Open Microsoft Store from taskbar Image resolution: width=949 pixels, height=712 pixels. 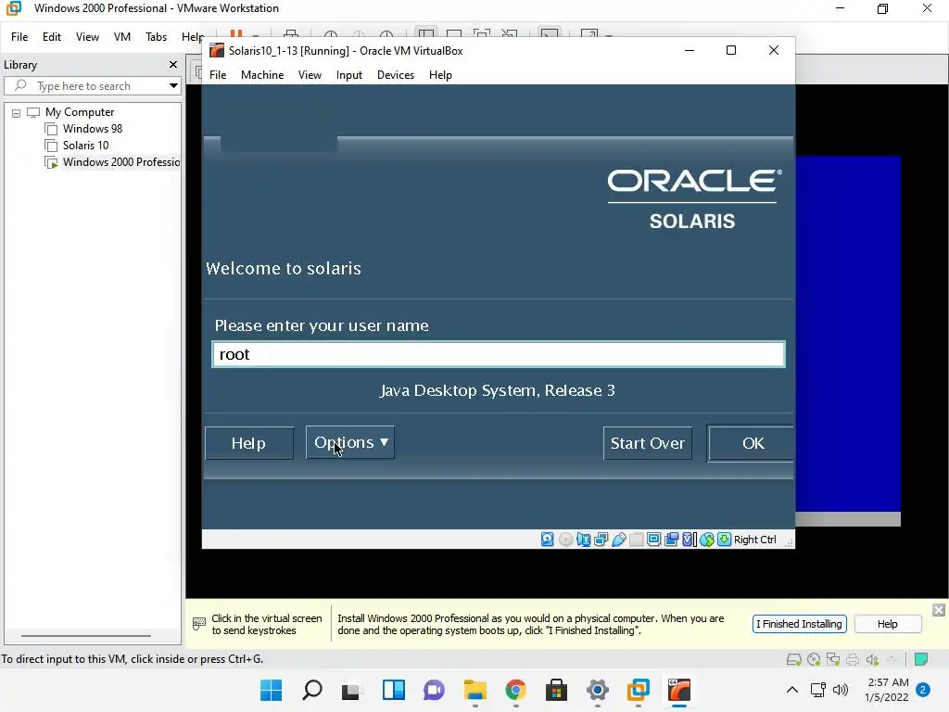(556, 690)
